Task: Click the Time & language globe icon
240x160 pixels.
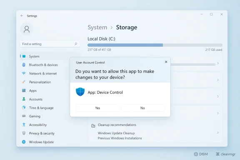Action: (24, 107)
